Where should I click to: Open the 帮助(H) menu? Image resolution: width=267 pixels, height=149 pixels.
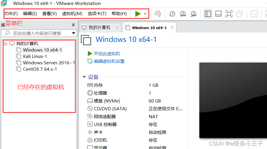click(x=119, y=14)
